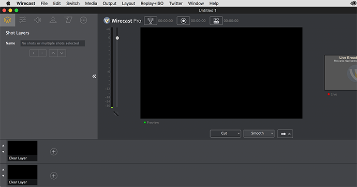Add a shot to first layer
The image size is (357, 187).
click(54, 152)
